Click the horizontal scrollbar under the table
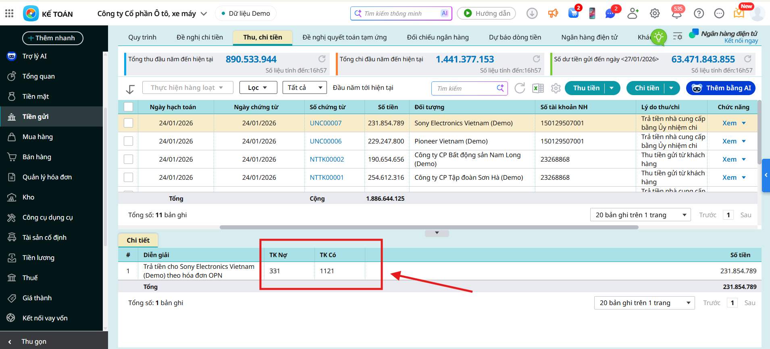 tap(429, 227)
